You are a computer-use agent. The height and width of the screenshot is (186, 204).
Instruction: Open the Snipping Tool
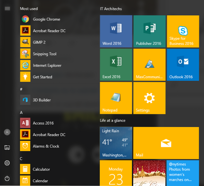click(44, 54)
